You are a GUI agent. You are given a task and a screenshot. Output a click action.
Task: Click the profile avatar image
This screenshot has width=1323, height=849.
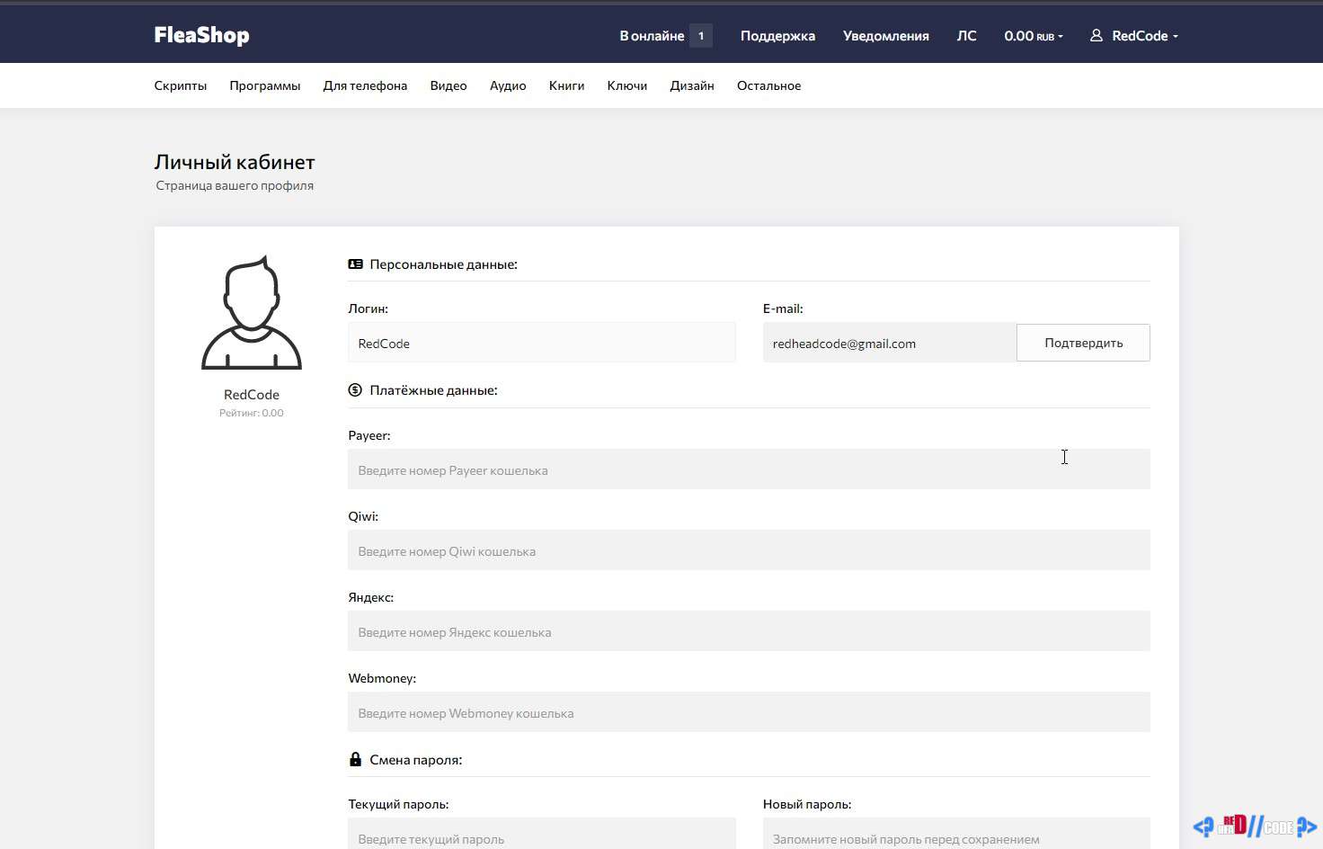click(x=252, y=313)
